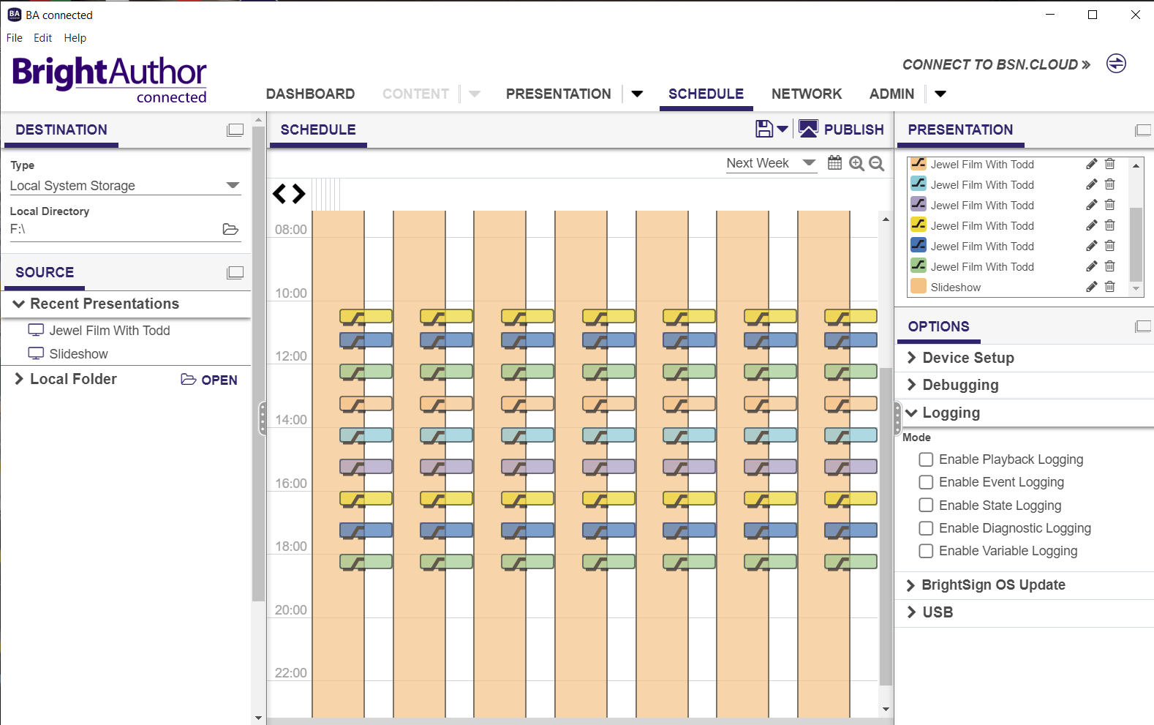Zoom in on the schedule view
1154x725 pixels.
point(856,164)
